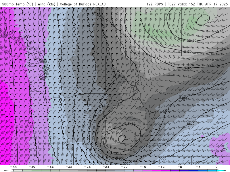Click the -36 colorbar tick label
Image resolution: width=230 pixels, height=172 pixels.
pyautogui.click(x=50, y=167)
